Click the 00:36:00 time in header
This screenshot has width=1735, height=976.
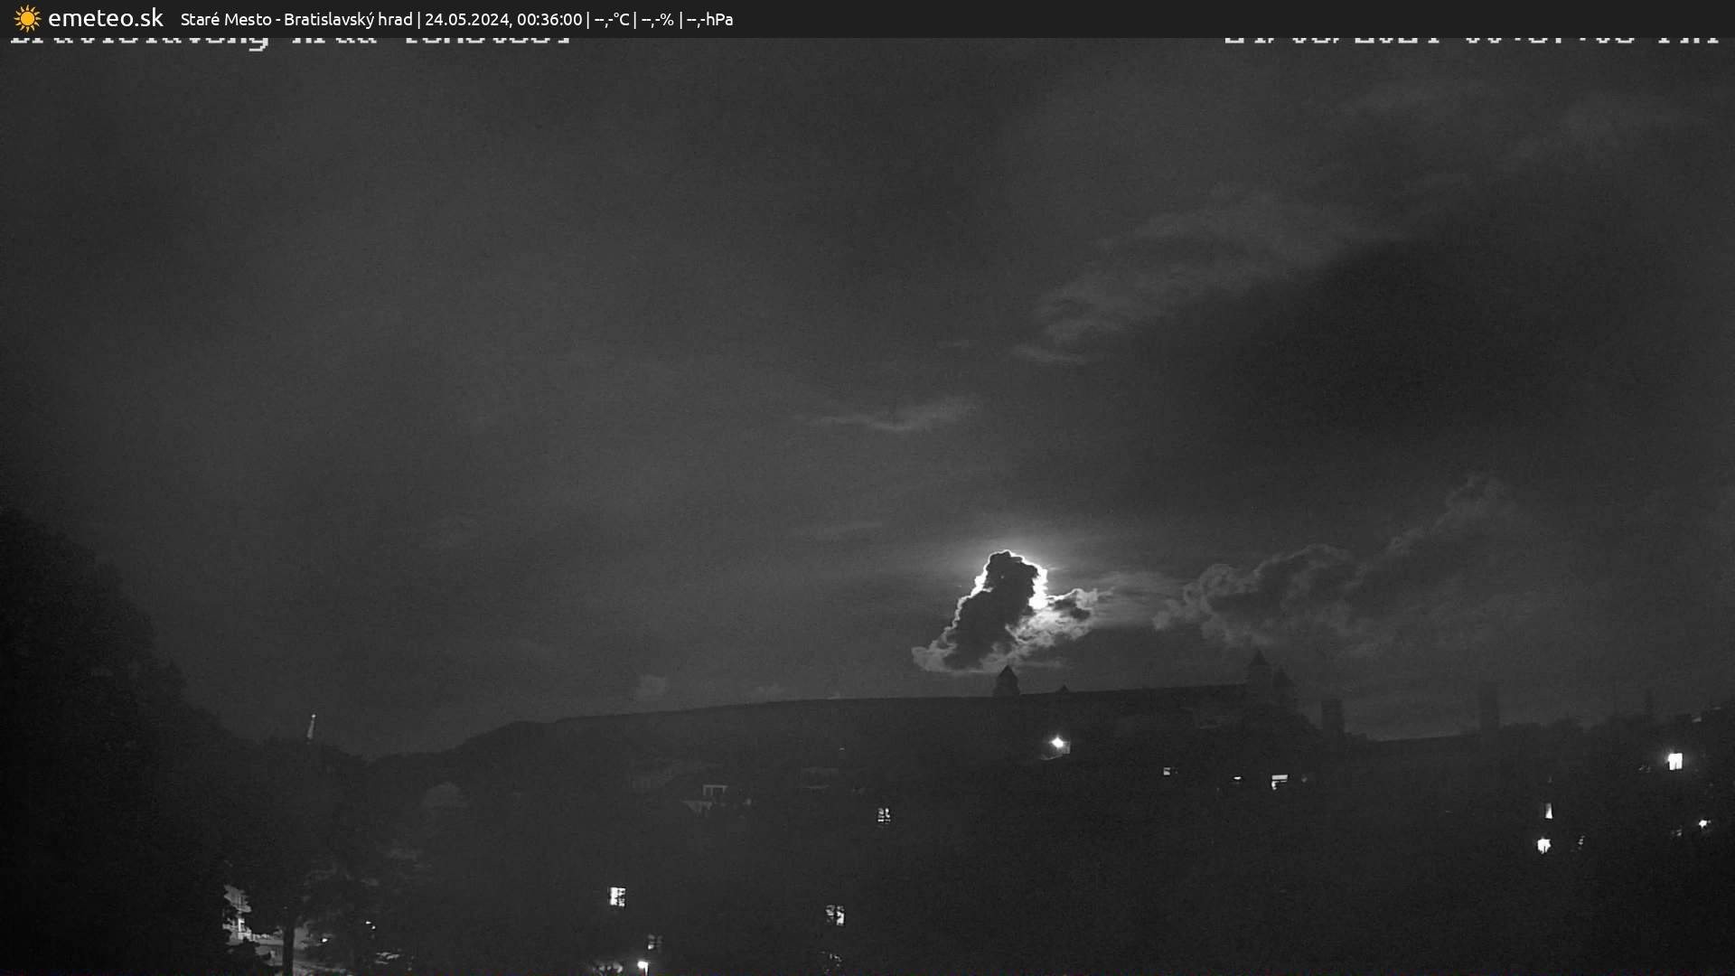tap(549, 19)
